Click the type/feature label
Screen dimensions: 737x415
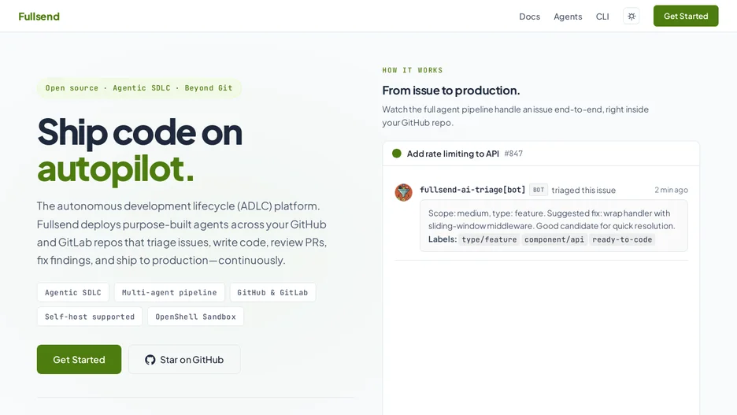(x=489, y=239)
